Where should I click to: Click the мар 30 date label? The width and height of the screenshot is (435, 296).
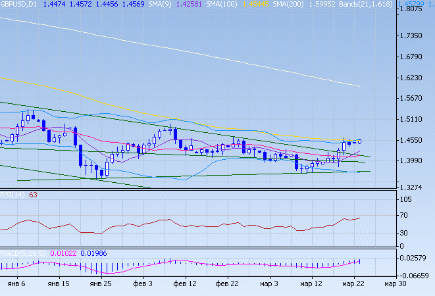[395, 285]
